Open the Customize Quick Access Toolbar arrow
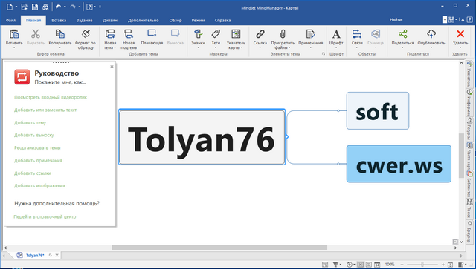 [x=100, y=7]
